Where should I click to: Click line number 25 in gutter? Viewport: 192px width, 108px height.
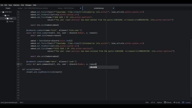tap(18, 30)
